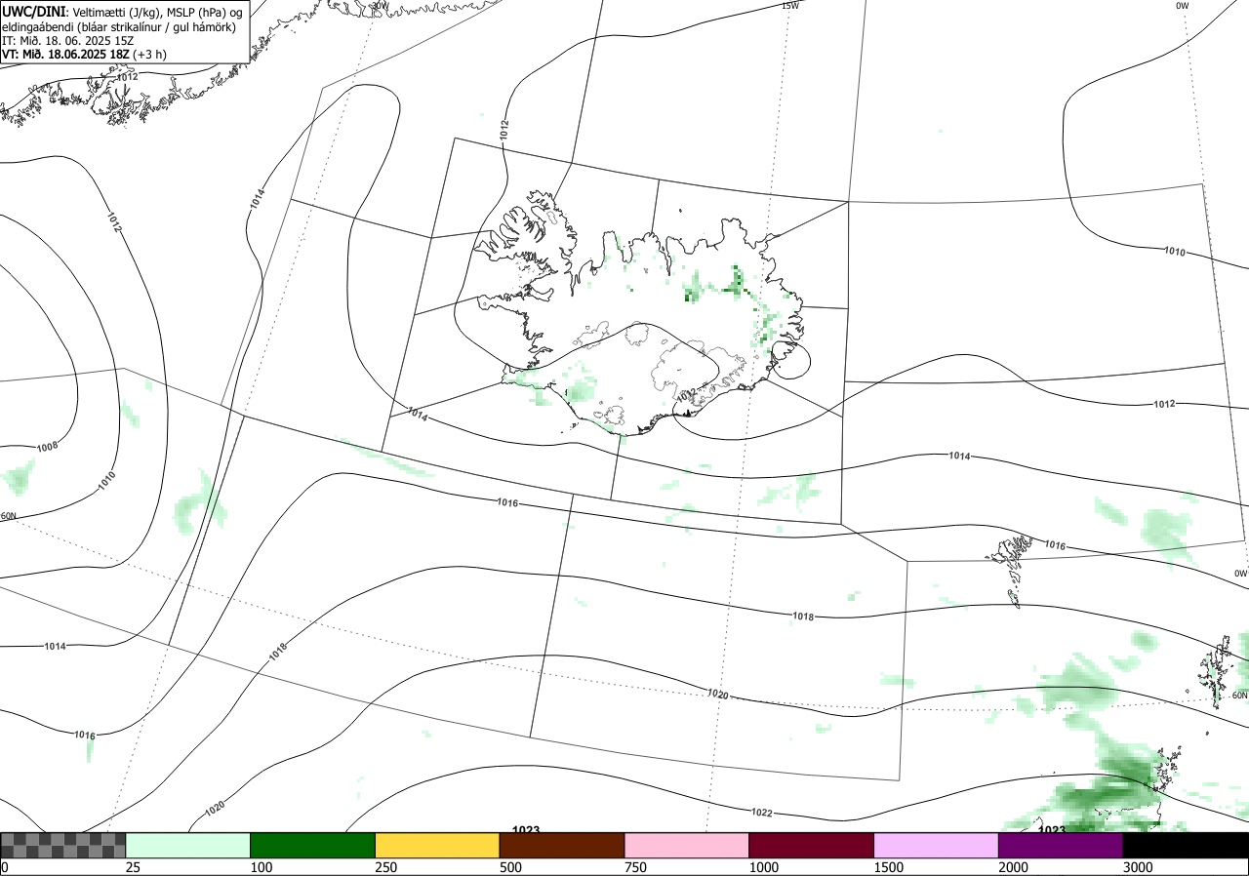Image resolution: width=1249 pixels, height=876 pixels.
Task: Pick the dark green 100–250 legend swatch
Action: click(x=313, y=845)
